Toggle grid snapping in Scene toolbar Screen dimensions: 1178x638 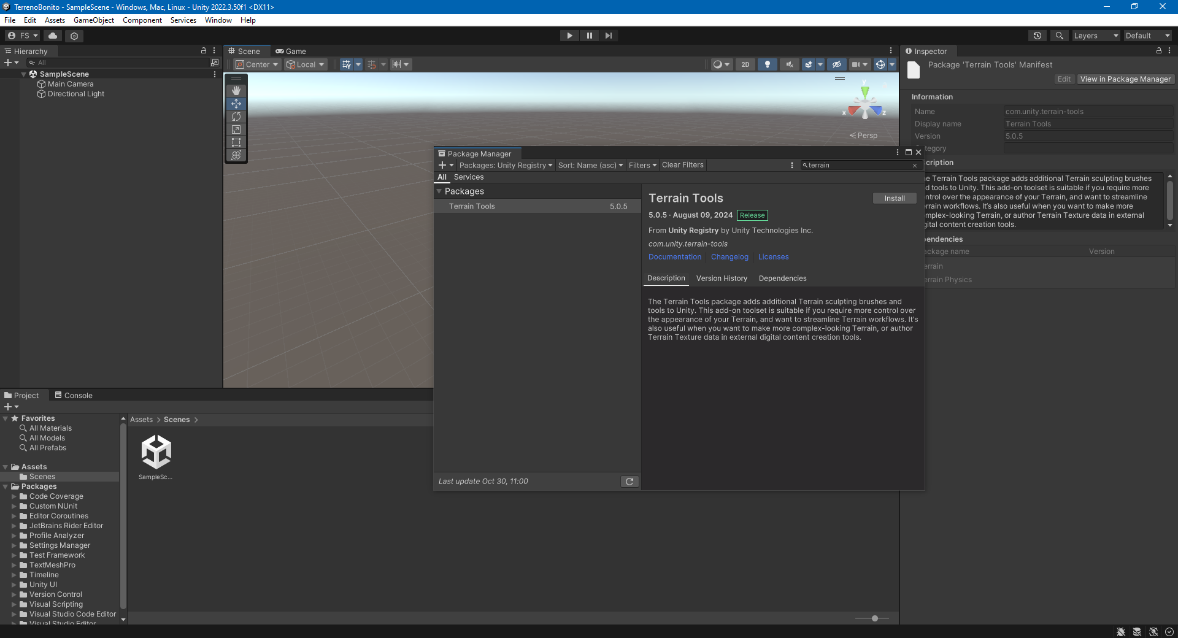(372, 64)
